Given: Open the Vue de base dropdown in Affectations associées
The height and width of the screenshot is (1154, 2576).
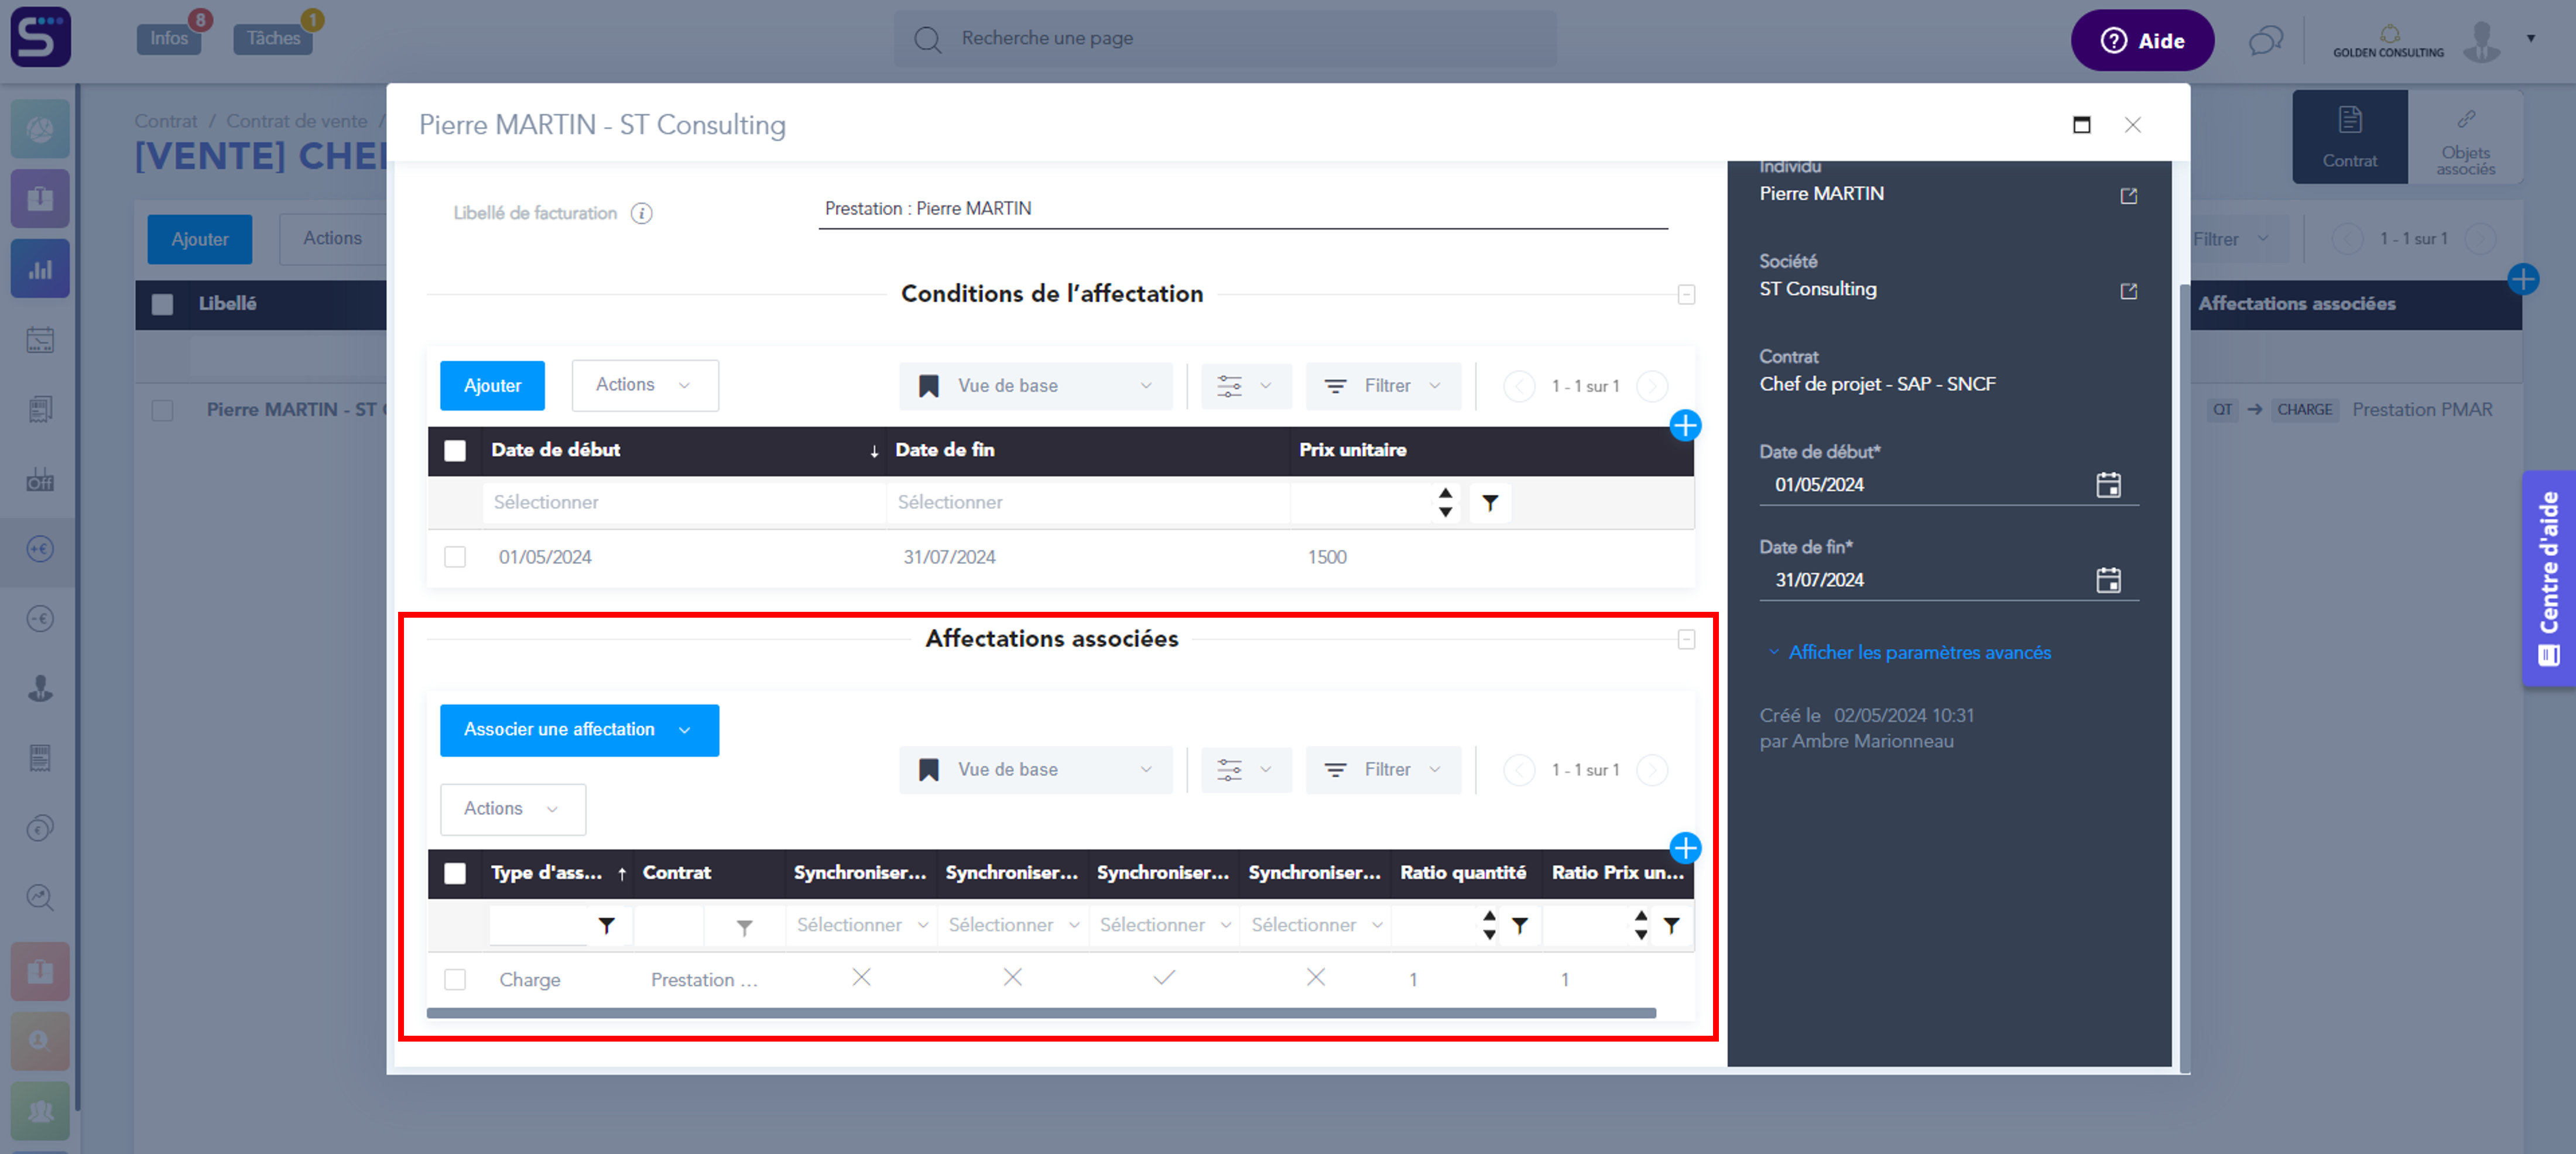Looking at the screenshot, I should click(x=1035, y=770).
